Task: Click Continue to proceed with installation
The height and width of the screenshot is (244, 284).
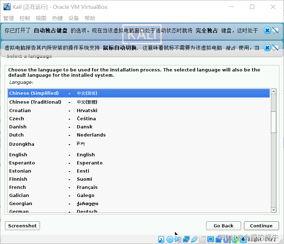Action: (261, 226)
